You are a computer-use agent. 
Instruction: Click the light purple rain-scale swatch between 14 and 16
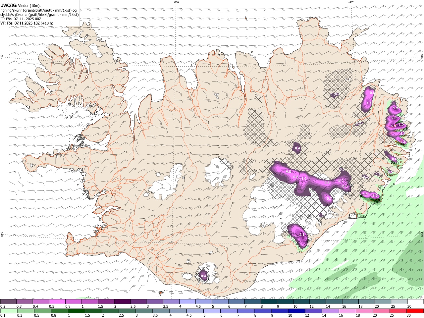330,311
